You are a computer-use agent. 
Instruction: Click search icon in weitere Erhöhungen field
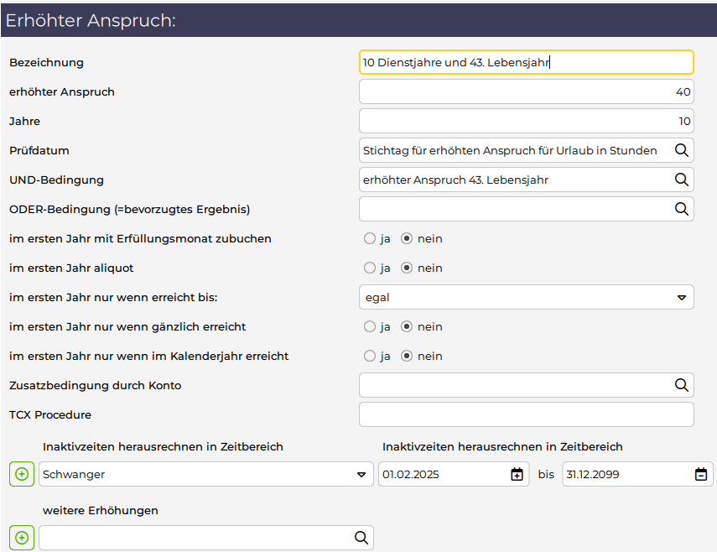(x=361, y=538)
